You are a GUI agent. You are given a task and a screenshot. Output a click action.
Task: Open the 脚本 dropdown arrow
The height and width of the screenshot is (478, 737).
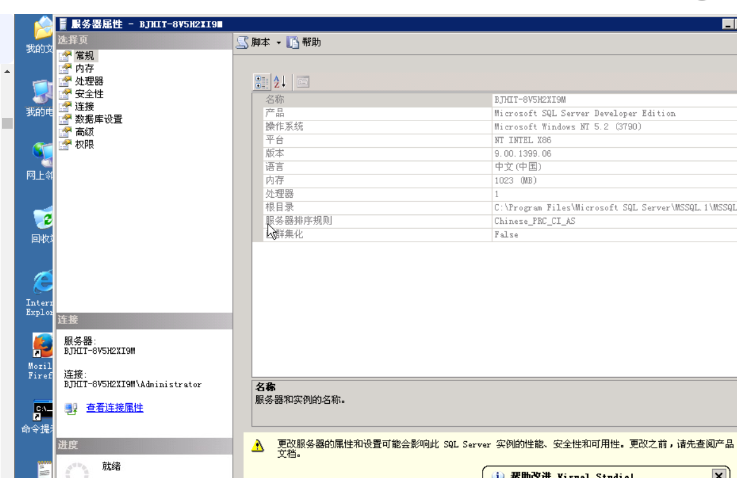click(278, 42)
